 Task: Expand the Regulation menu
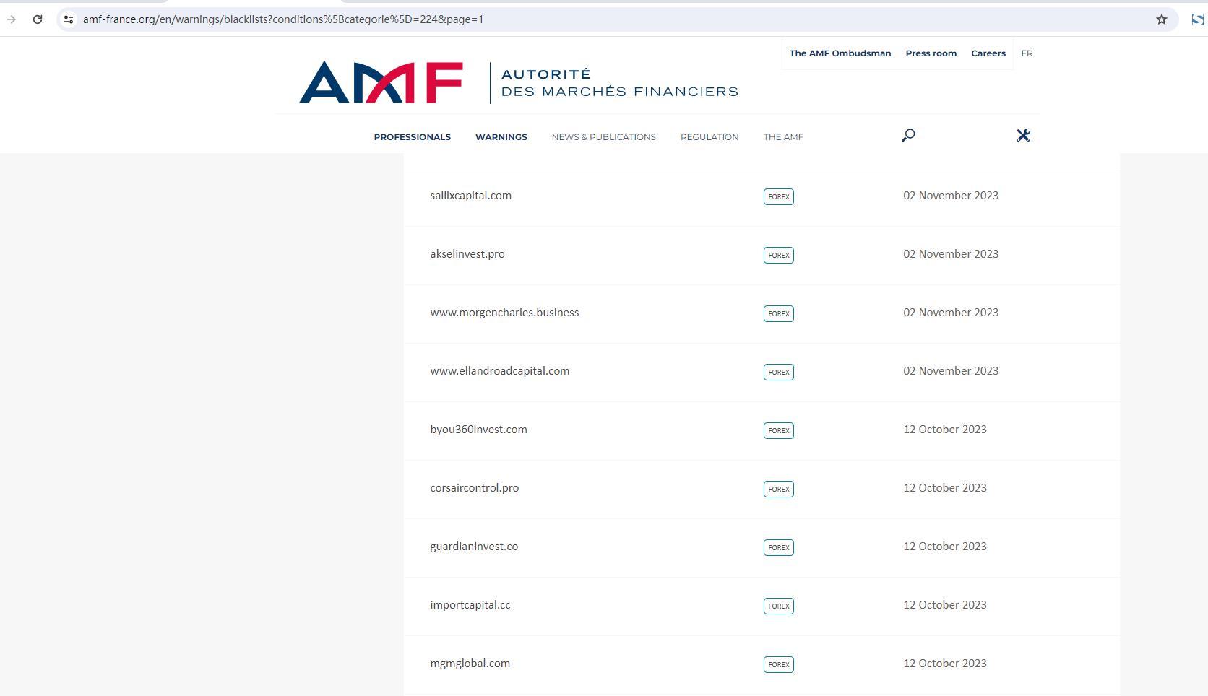(709, 137)
